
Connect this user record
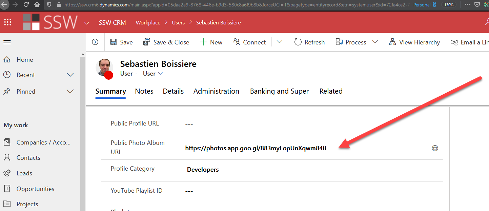[x=249, y=42]
